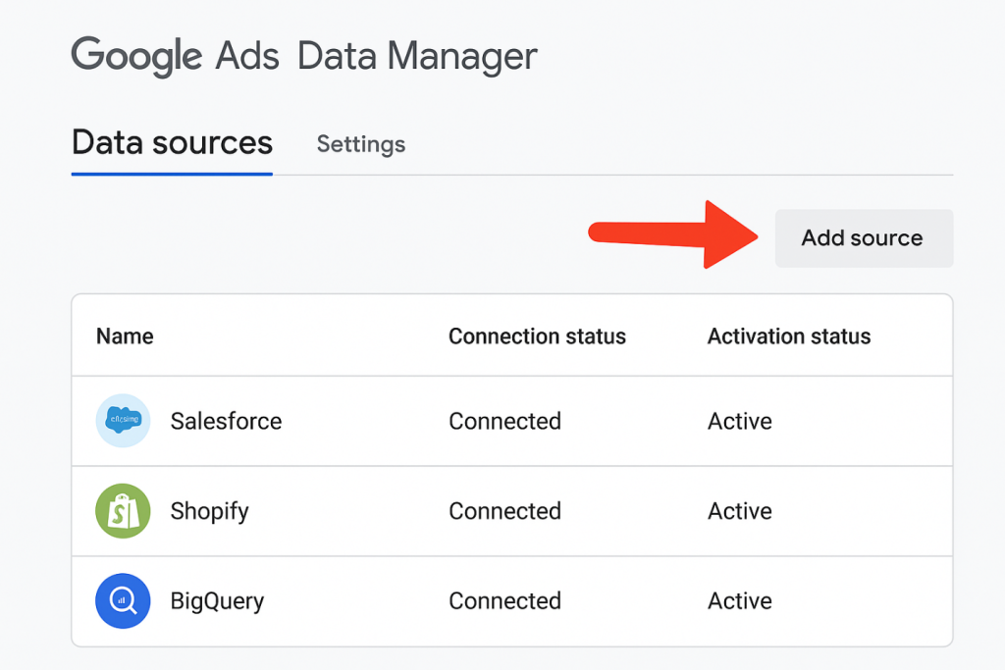1005x670 pixels.
Task: Click the Activation status column header
Action: coord(789,336)
